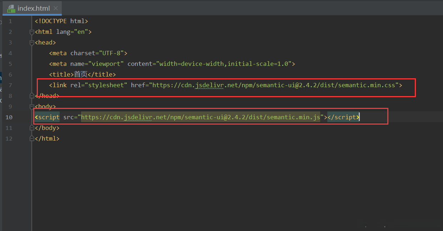Screen dimensions: 443x231
Task: Click line number 12 in the gutter
Action: point(9,139)
